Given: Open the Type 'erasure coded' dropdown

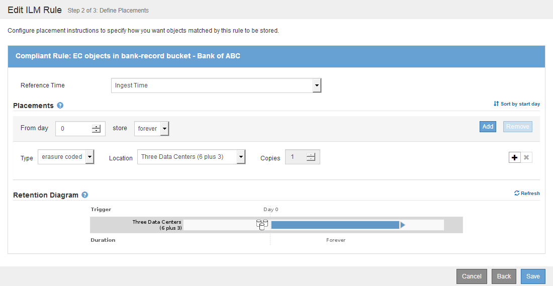Looking at the screenshot, I should click(89, 157).
